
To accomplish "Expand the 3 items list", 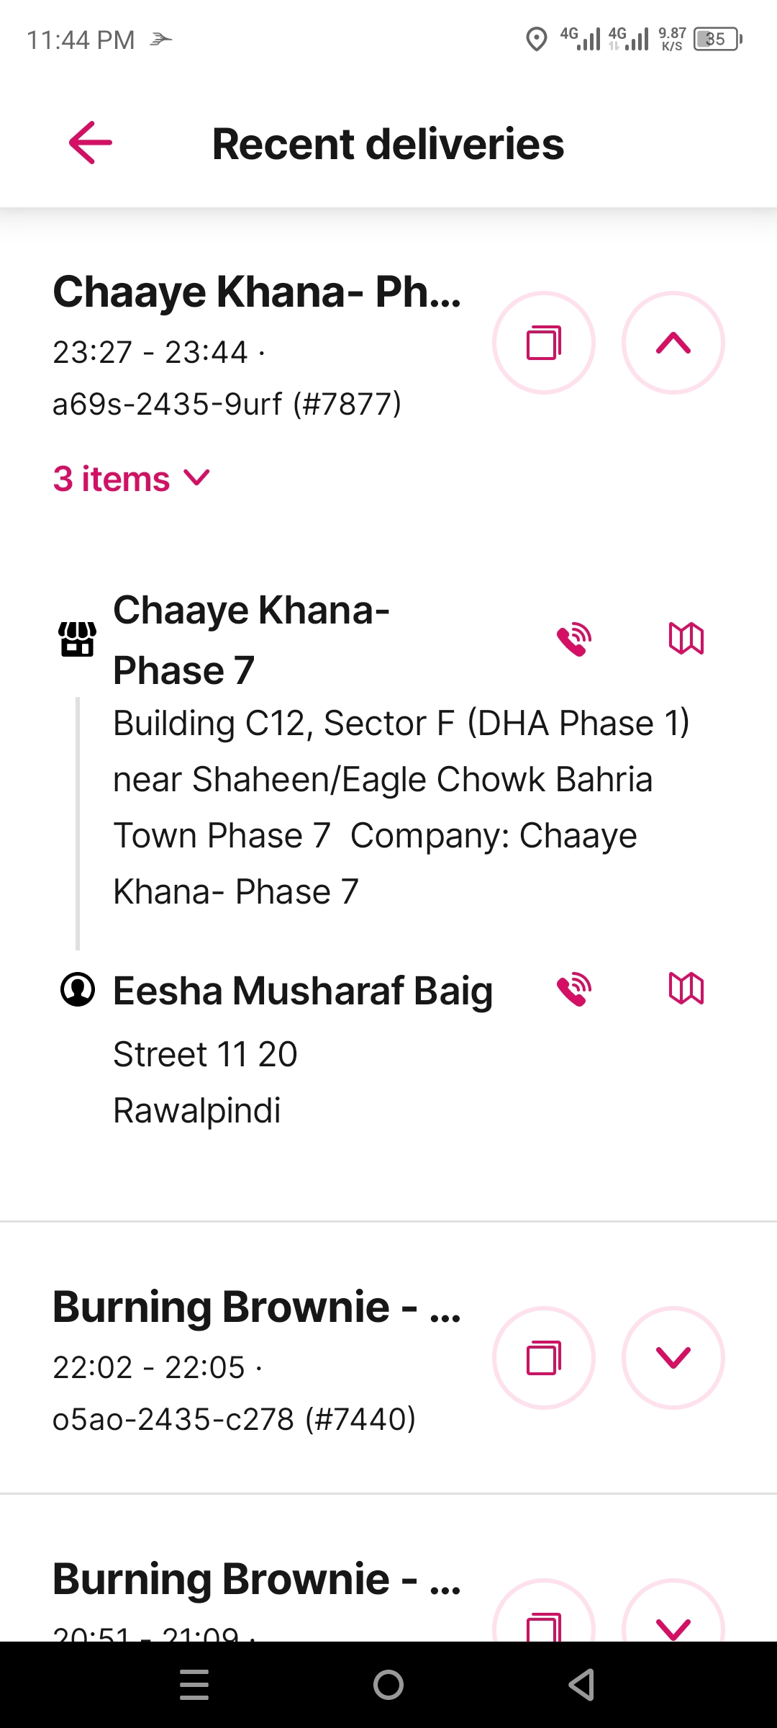I will pyautogui.click(x=132, y=479).
